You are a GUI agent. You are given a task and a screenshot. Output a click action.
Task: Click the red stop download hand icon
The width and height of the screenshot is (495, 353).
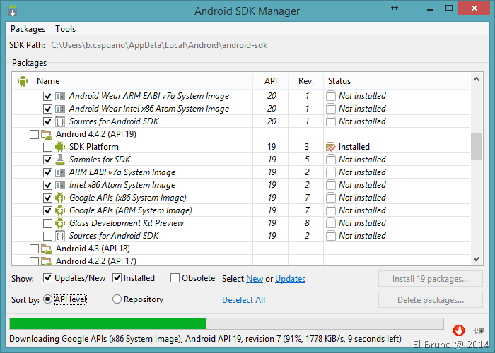pyautogui.click(x=459, y=330)
